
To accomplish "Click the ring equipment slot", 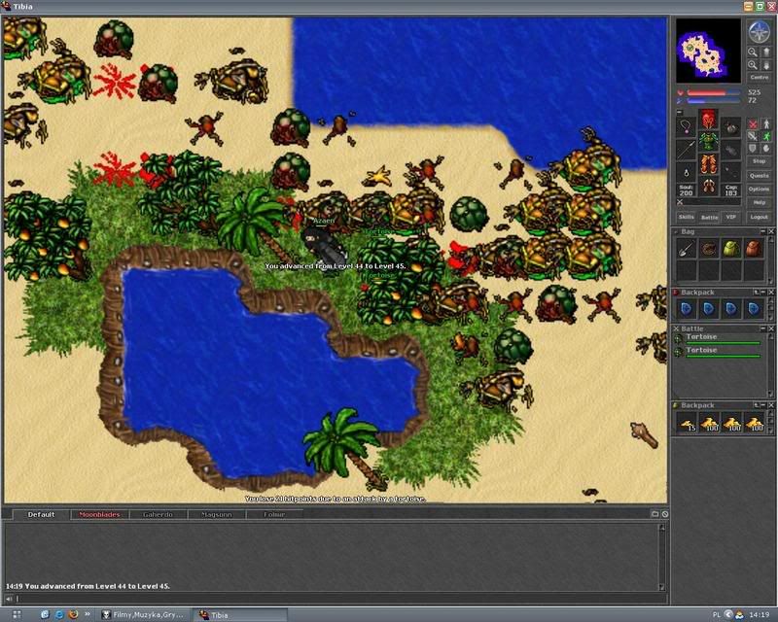I will click(x=687, y=171).
